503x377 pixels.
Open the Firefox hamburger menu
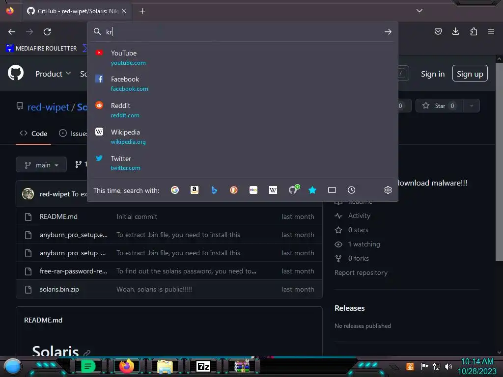(491, 31)
